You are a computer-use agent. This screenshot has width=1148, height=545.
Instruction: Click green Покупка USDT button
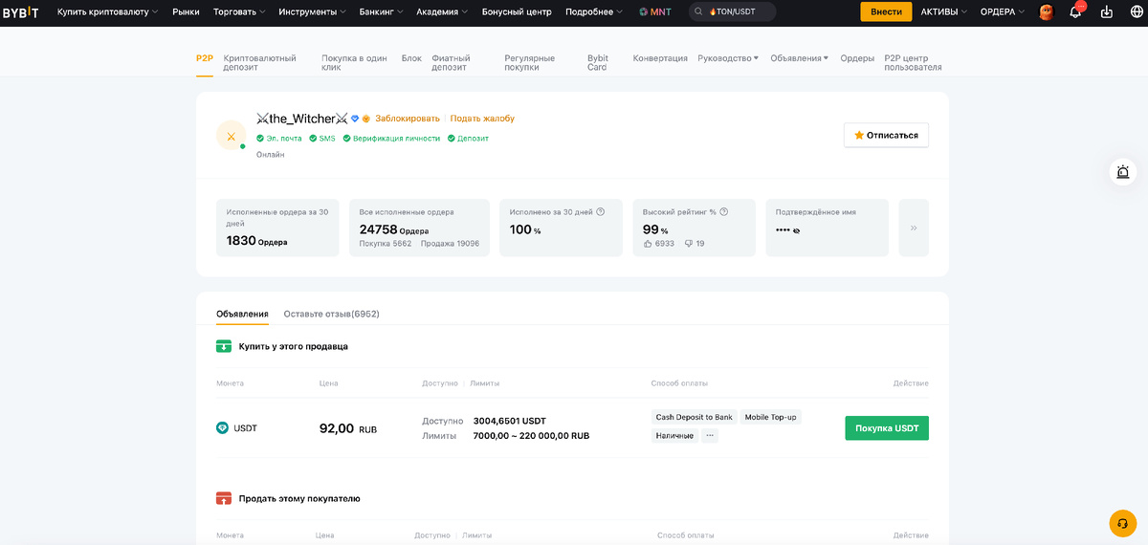(887, 428)
